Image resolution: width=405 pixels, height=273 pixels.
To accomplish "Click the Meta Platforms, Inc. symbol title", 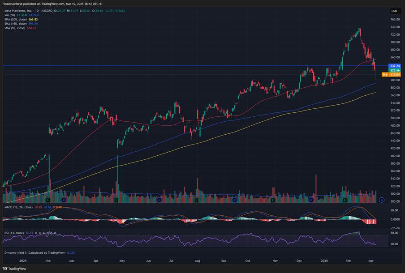I will [x=18, y=11].
